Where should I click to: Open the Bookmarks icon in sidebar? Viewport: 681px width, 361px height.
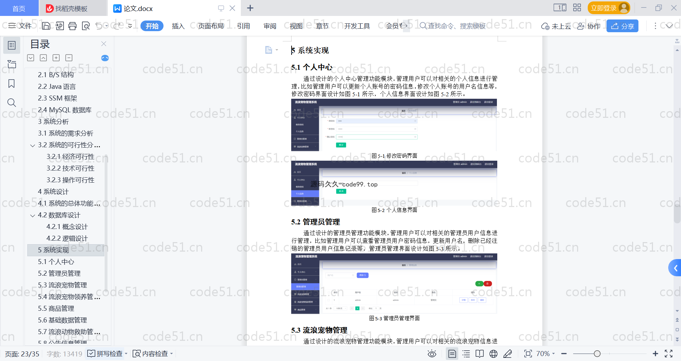(x=12, y=84)
